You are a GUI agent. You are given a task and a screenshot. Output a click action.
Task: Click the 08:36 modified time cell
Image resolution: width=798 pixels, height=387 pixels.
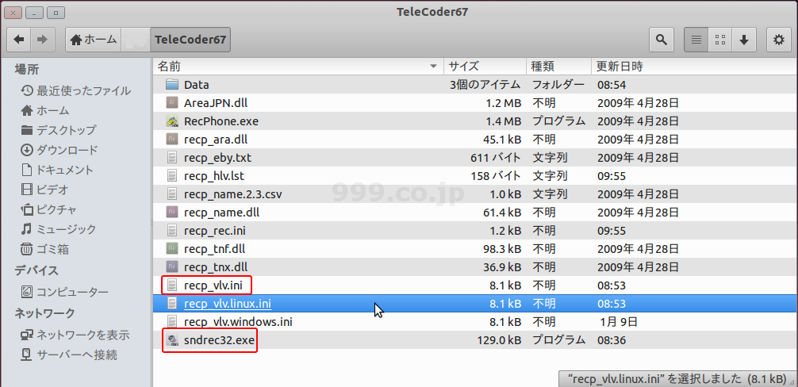point(612,340)
